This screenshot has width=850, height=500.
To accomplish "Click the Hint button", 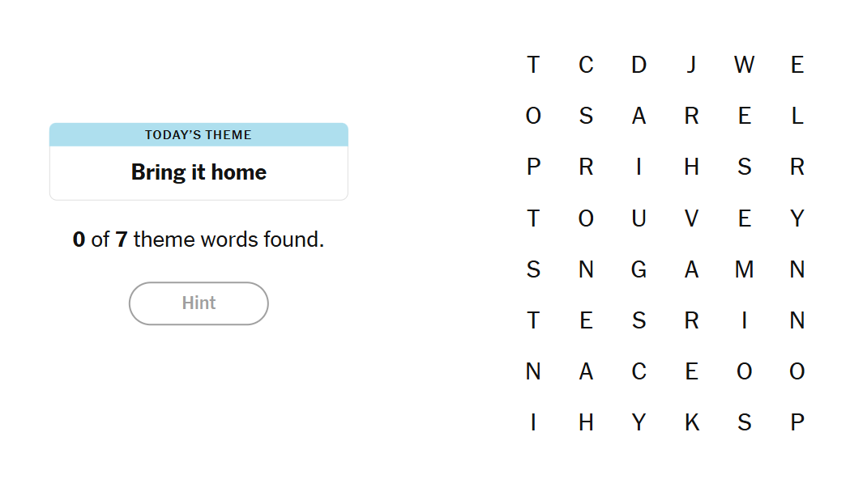I will [x=199, y=303].
